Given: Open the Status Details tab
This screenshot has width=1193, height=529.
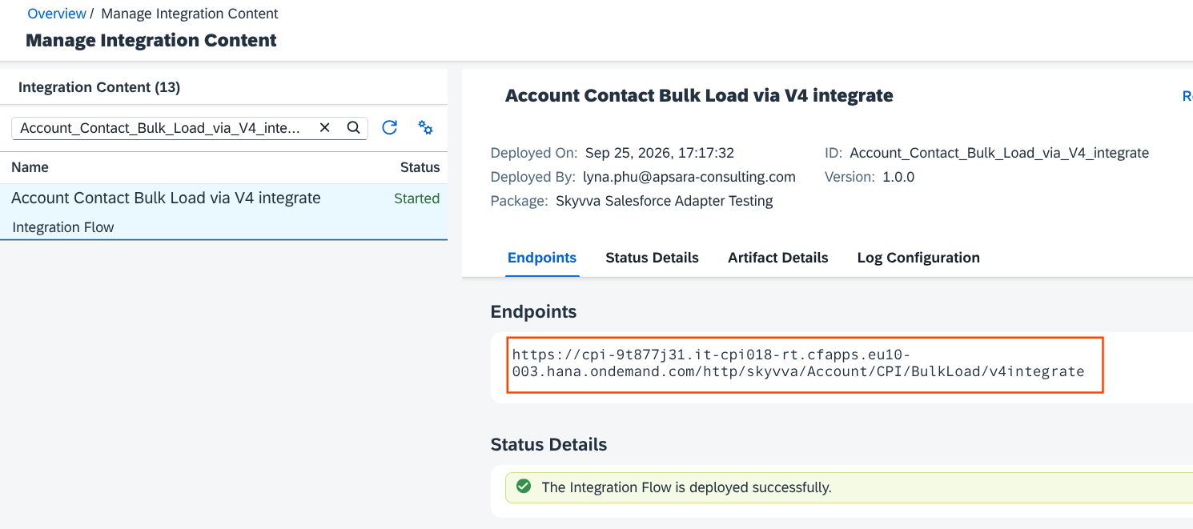Looking at the screenshot, I should tap(652, 258).
